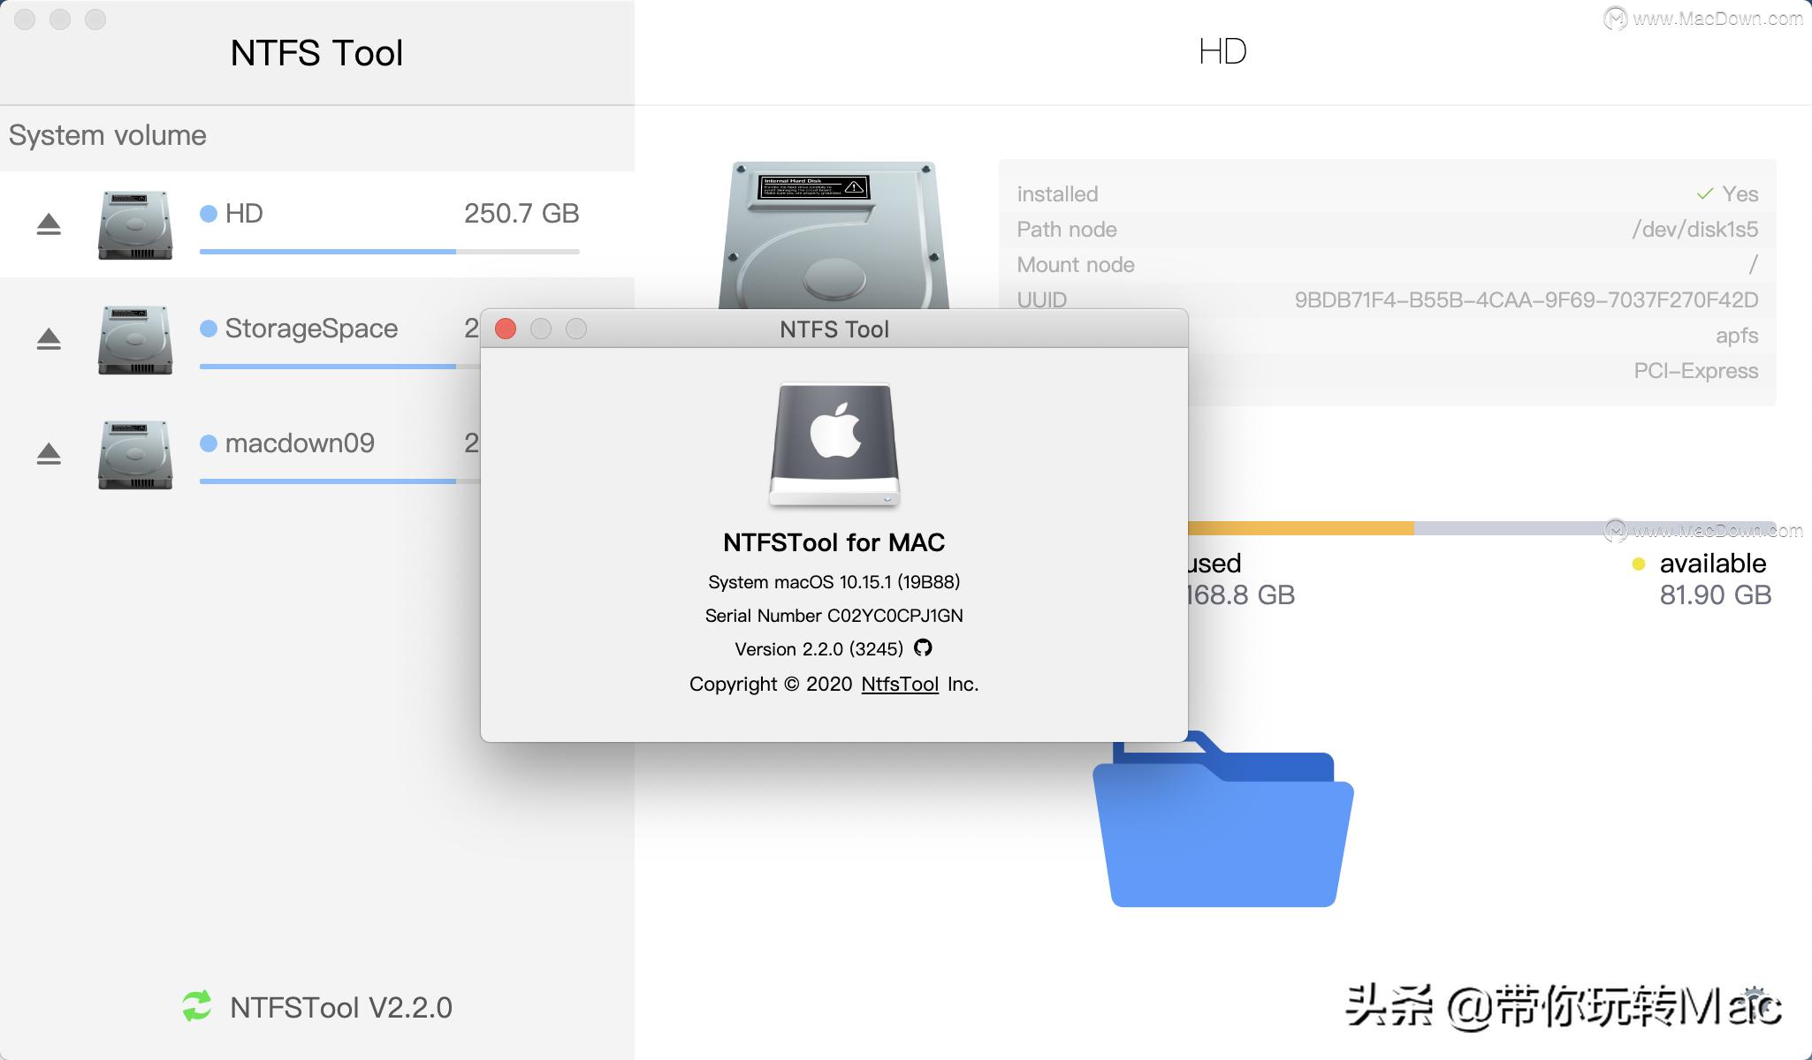The height and width of the screenshot is (1060, 1812).
Task: Click the status dot next to StorageSpace
Action: point(208,328)
